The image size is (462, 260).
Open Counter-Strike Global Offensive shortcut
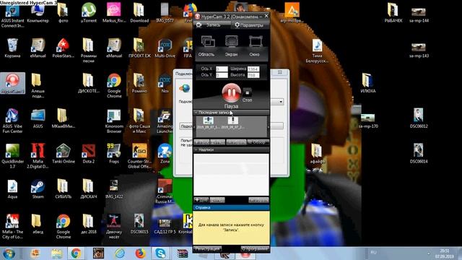[x=139, y=156]
